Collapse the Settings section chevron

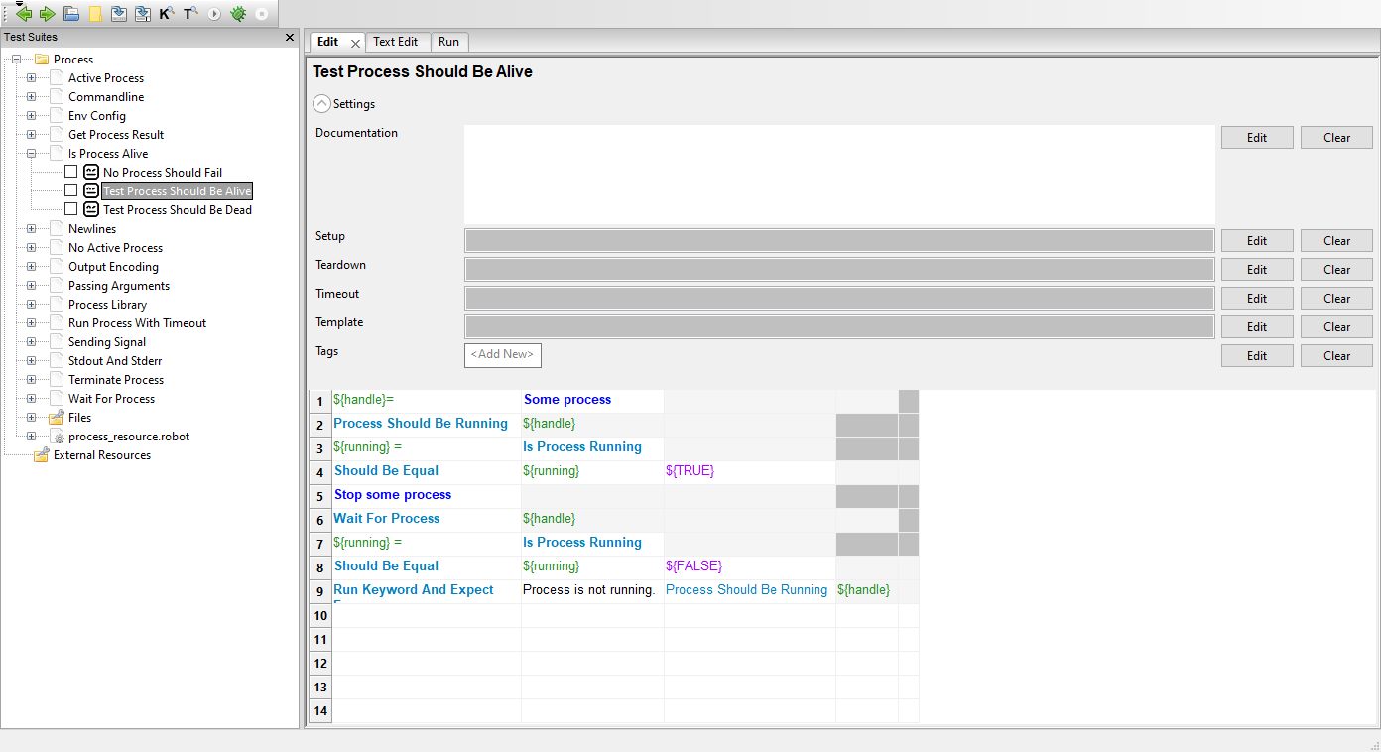(321, 103)
